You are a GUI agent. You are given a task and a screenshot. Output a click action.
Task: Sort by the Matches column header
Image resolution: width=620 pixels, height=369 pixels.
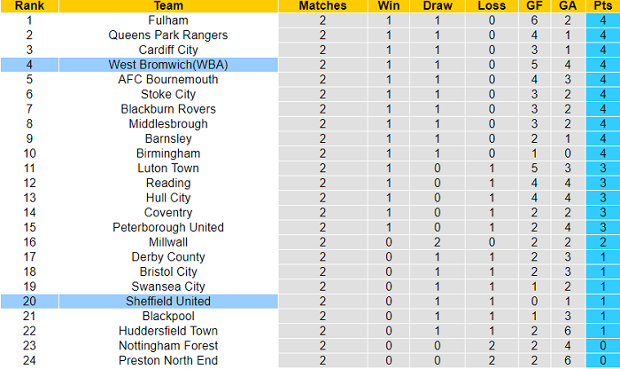coord(322,5)
